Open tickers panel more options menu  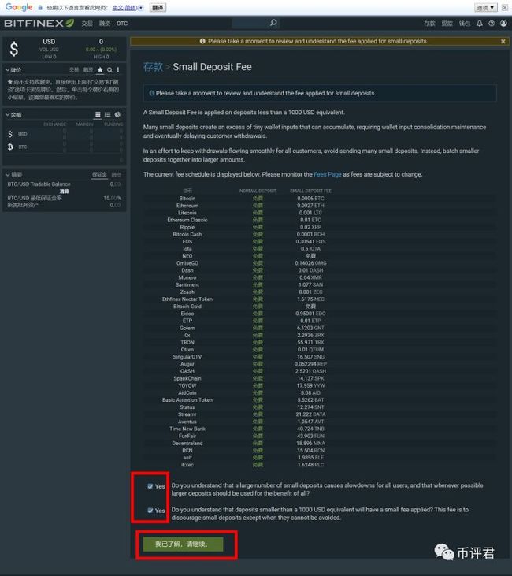click(x=118, y=70)
